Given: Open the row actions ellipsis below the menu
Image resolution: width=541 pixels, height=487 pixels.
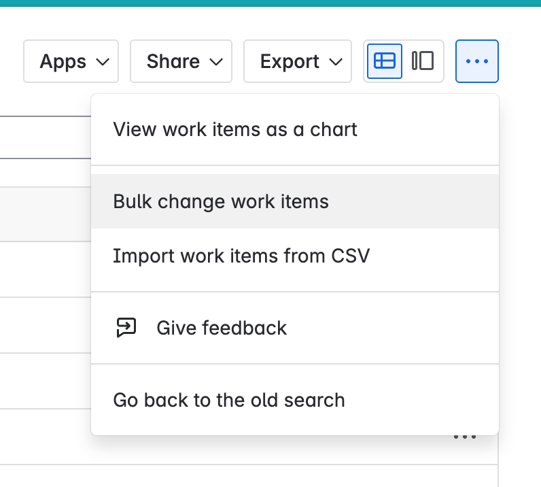Looking at the screenshot, I should point(465,437).
